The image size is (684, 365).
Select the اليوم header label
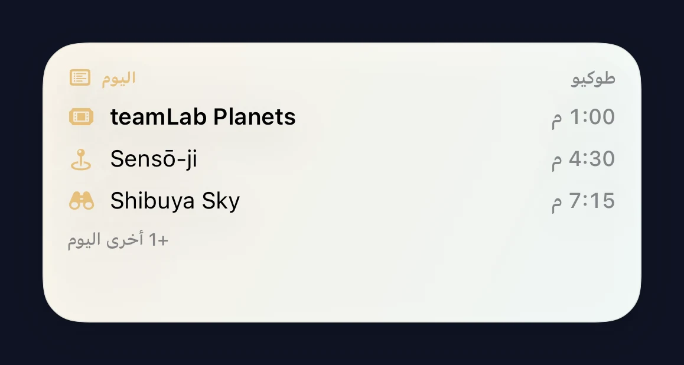click(x=119, y=79)
